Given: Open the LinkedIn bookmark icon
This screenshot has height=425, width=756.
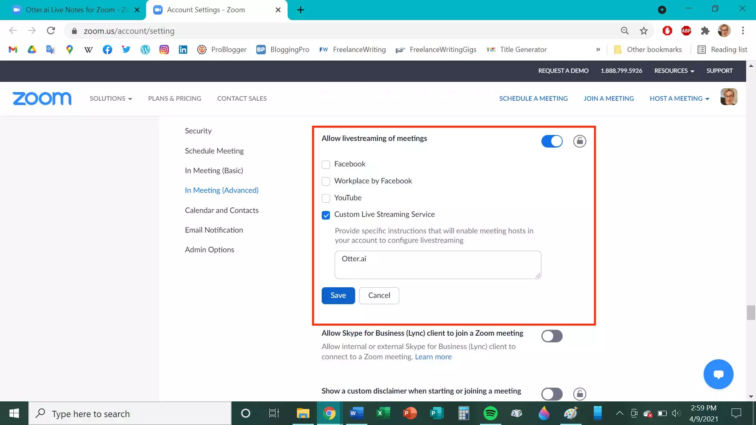Looking at the screenshot, I should point(183,50).
